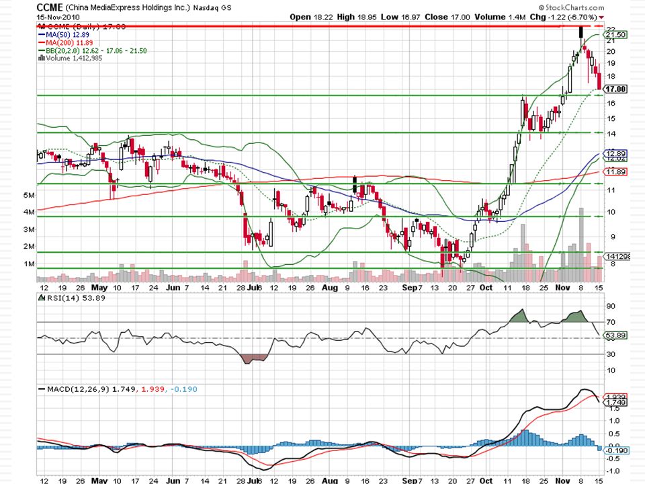
Task: Click the boxed 53.89 tag on the RSI axis
Action: (x=616, y=335)
